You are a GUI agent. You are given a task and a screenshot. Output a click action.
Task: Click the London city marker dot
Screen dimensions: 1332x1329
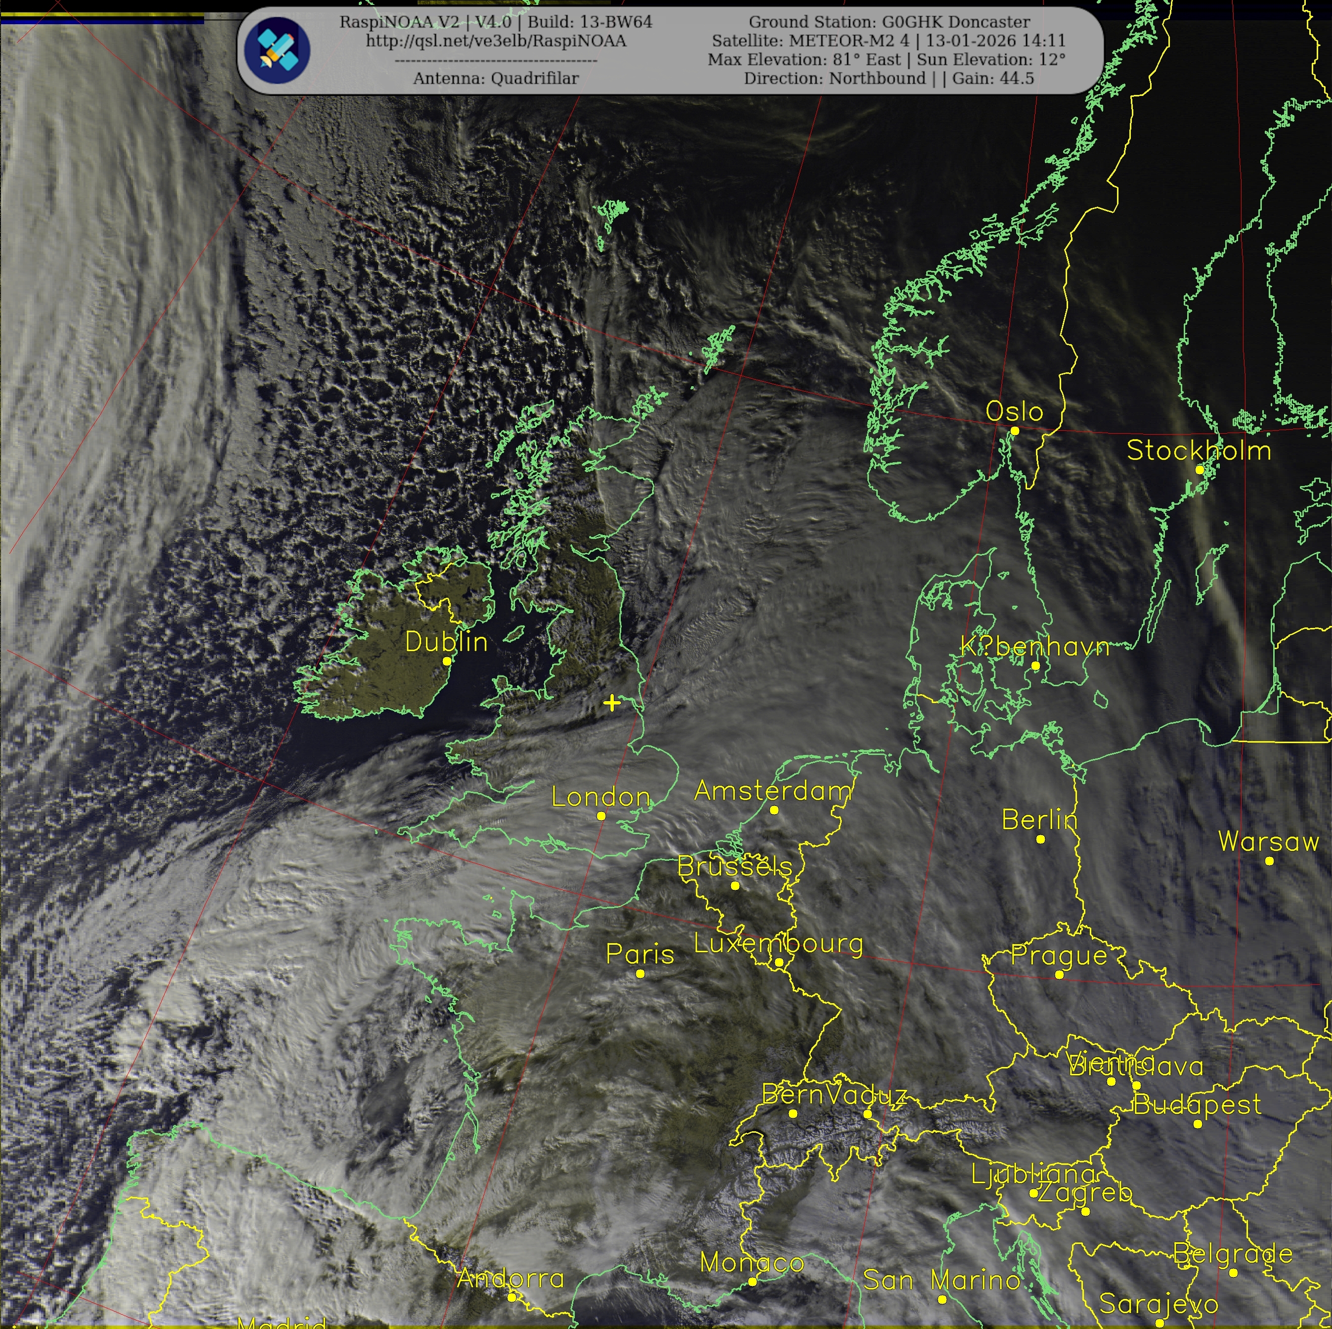coord(601,816)
